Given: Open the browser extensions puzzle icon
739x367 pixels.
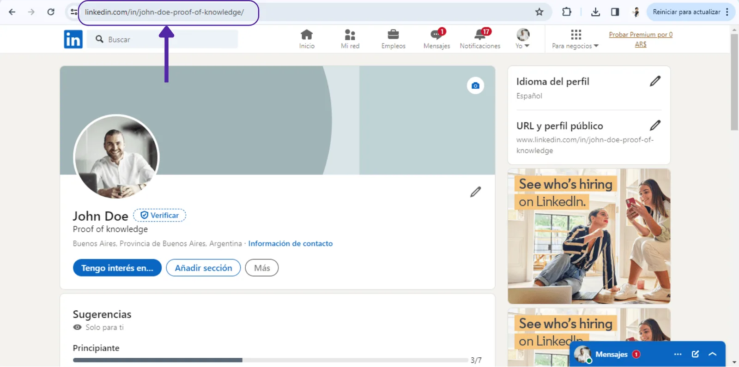Looking at the screenshot, I should pos(567,12).
